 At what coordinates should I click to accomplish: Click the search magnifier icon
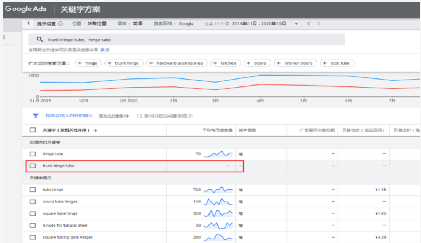39,39
